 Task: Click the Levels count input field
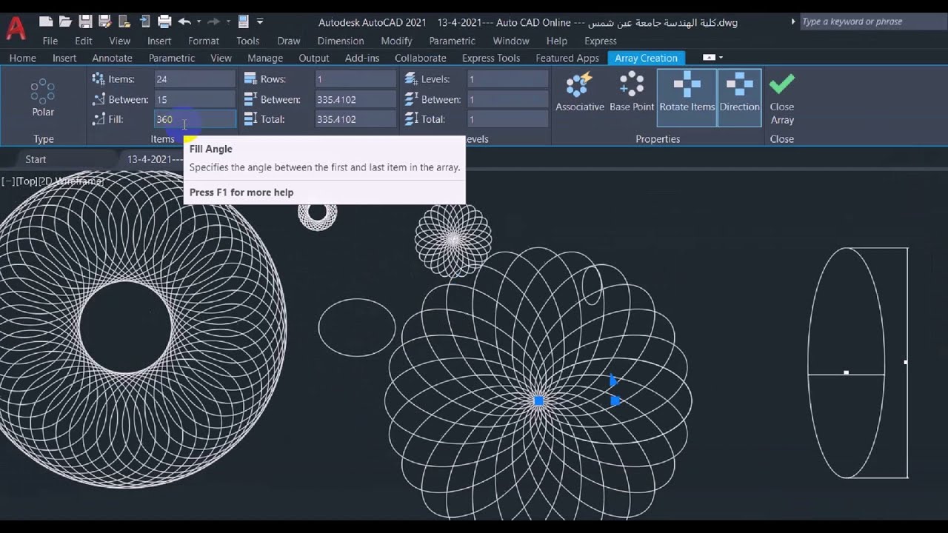(508, 78)
